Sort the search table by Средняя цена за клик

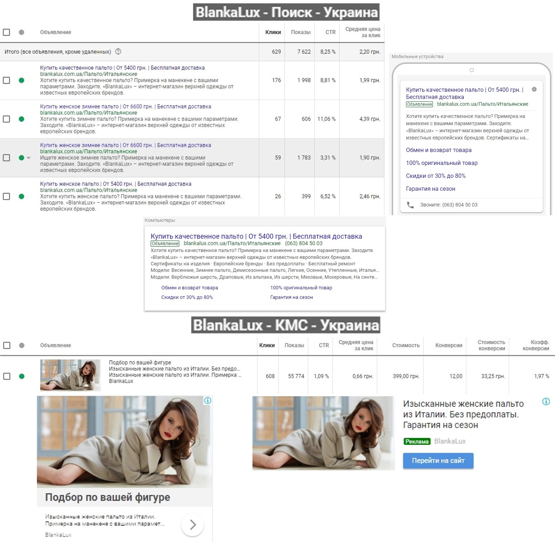coord(363,32)
